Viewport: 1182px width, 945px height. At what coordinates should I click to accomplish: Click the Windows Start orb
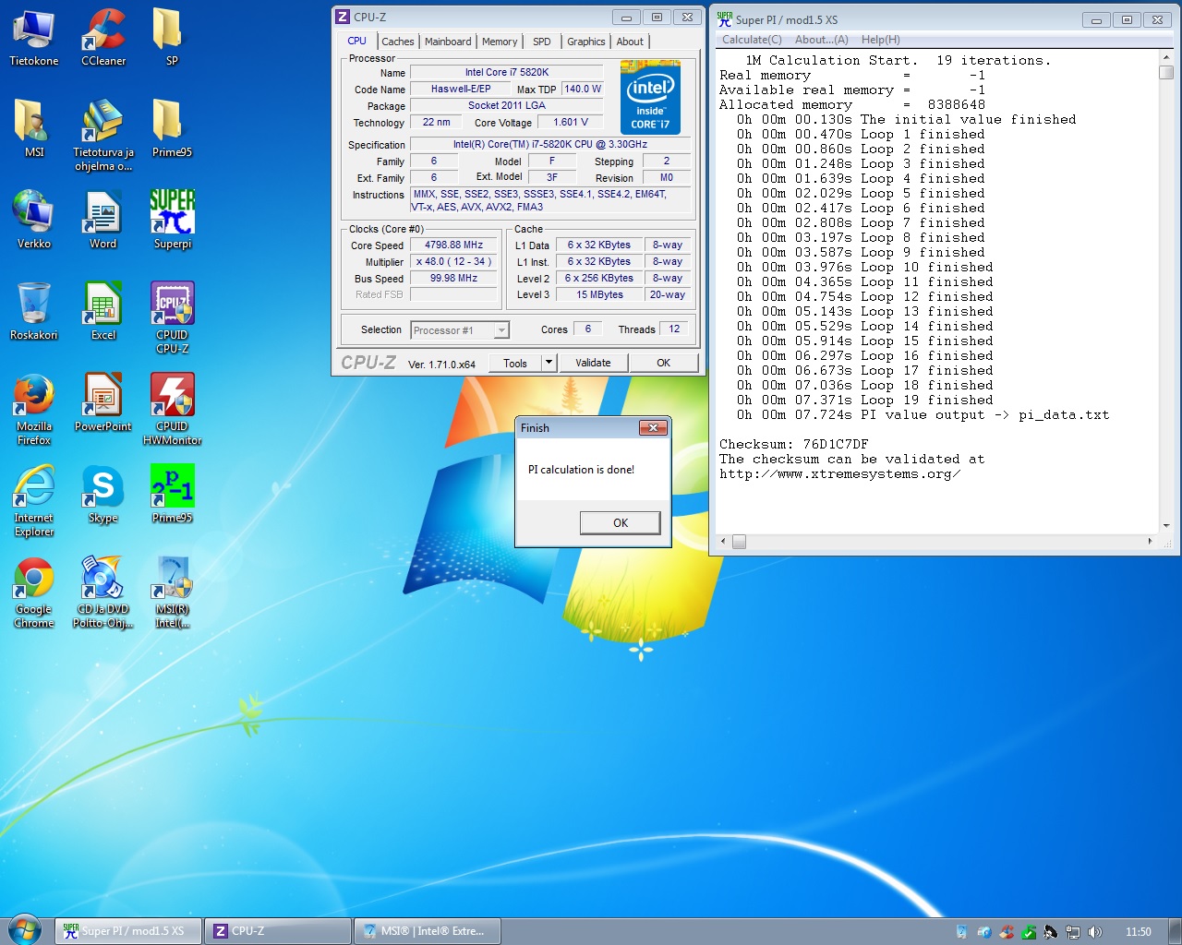tap(25, 930)
